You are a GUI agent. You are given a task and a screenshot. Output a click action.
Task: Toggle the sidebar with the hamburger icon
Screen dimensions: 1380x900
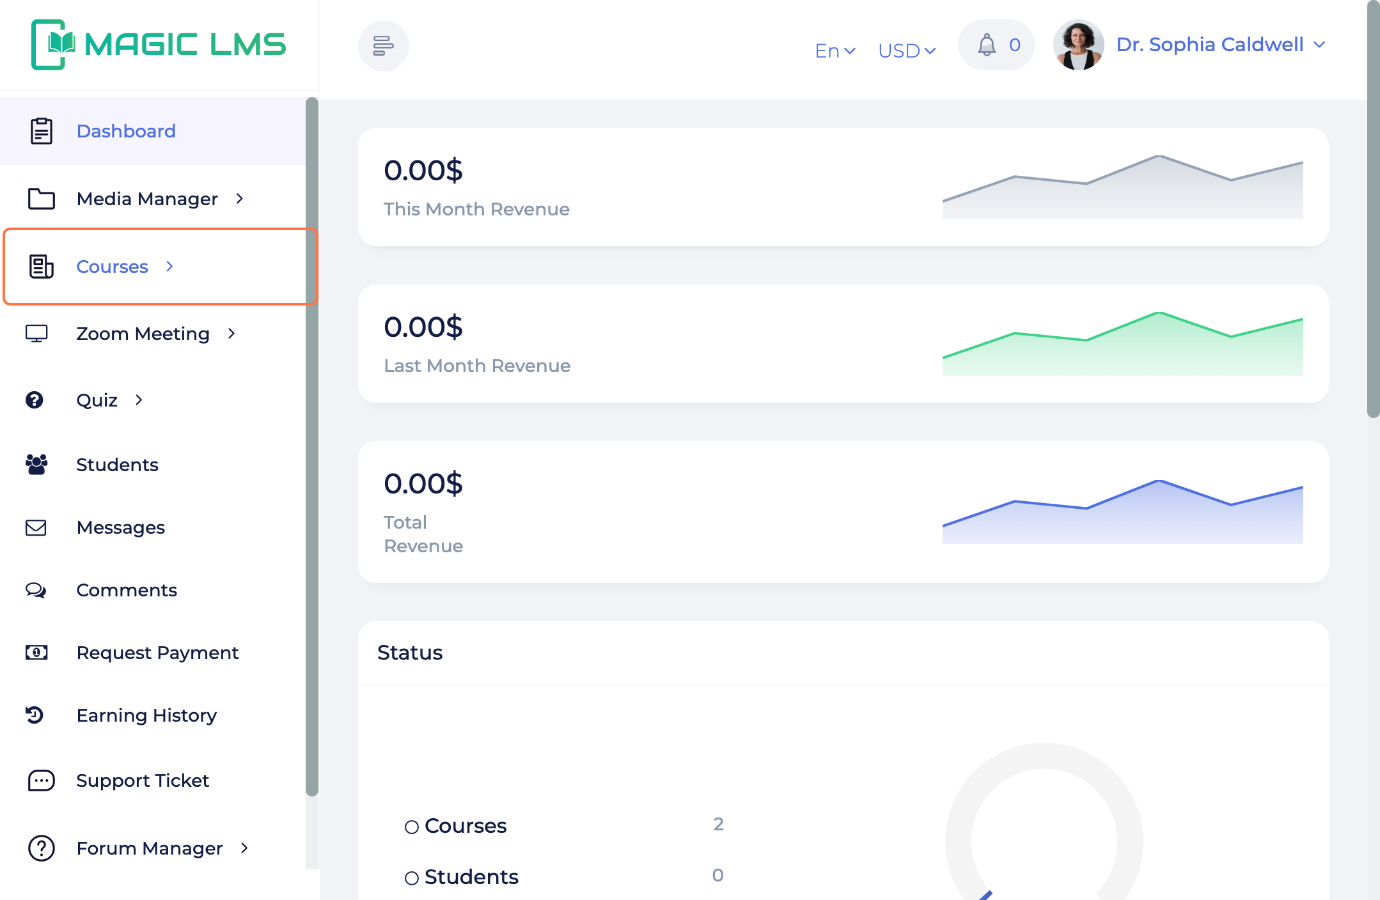[x=383, y=46]
